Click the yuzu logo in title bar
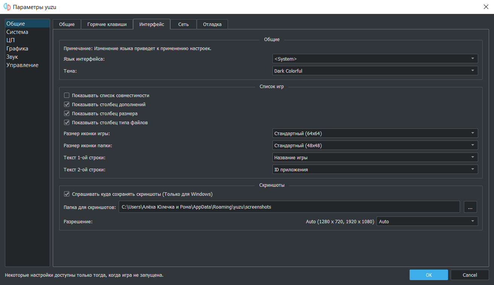The height and width of the screenshot is (285, 494). [x=7, y=7]
